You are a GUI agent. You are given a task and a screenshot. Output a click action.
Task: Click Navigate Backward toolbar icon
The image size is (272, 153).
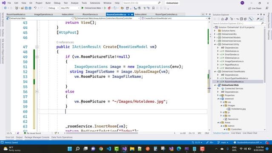click(5, 8)
